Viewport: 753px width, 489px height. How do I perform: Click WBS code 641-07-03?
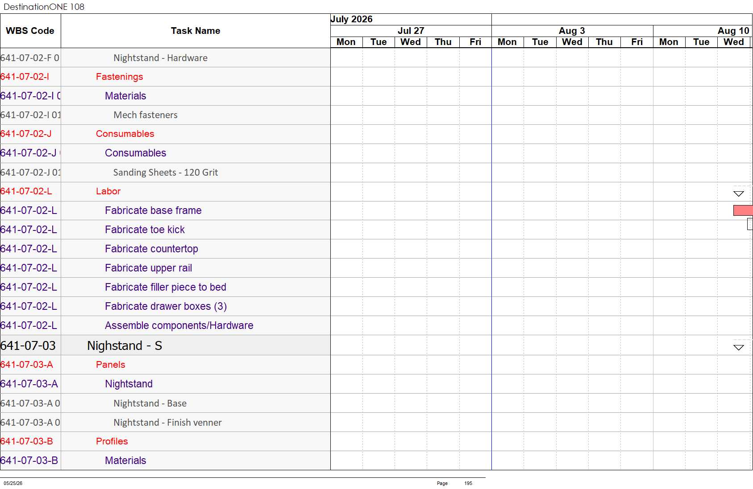pos(28,345)
